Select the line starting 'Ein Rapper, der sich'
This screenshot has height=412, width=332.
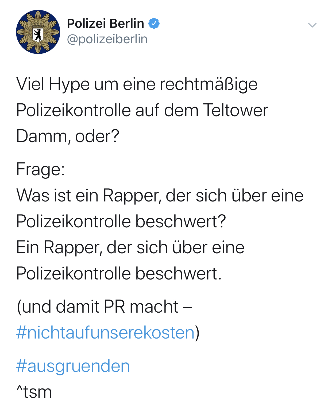130,247
